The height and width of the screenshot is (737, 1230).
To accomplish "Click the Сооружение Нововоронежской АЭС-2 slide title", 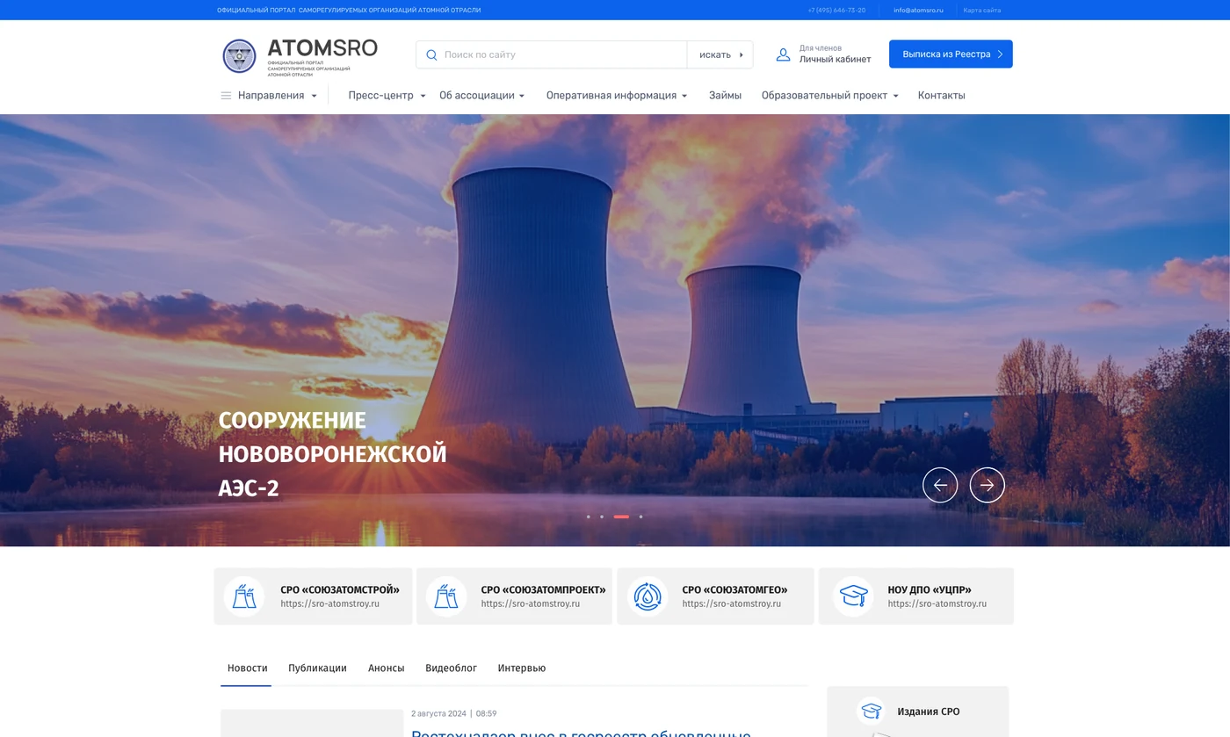I will pos(332,454).
